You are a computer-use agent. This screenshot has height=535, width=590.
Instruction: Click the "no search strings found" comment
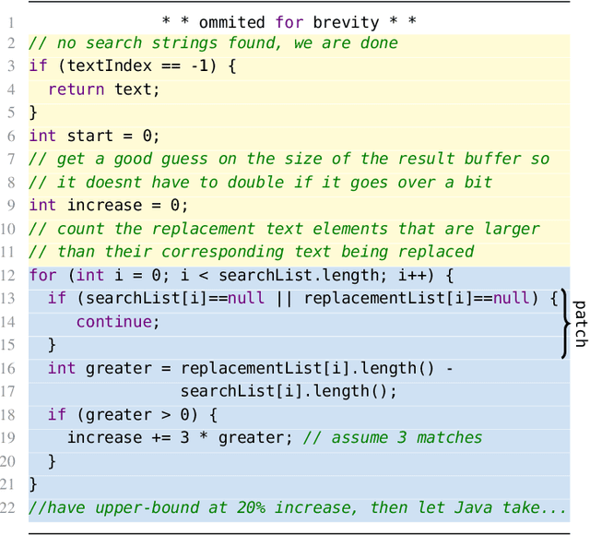[x=213, y=43]
